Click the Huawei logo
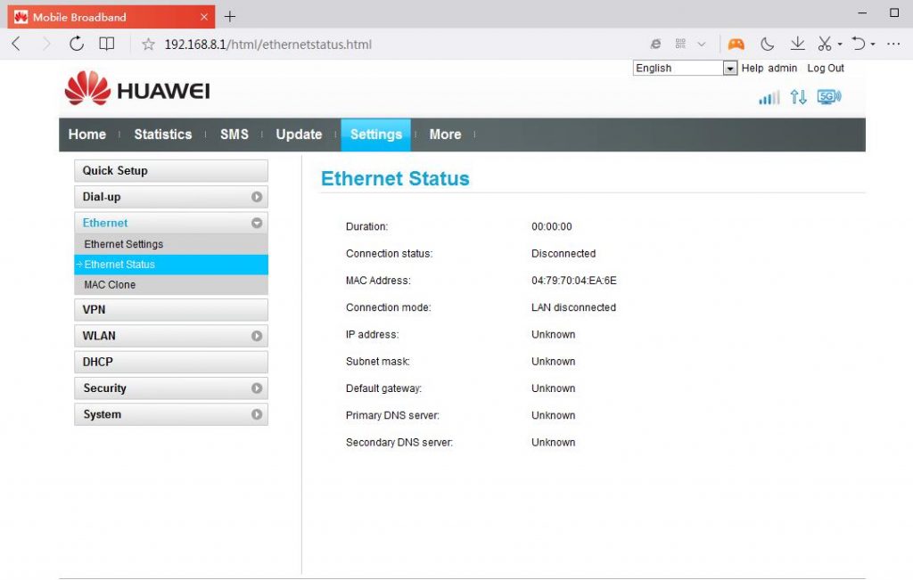Screen dimensions: 913x580 pyautogui.click(x=138, y=90)
